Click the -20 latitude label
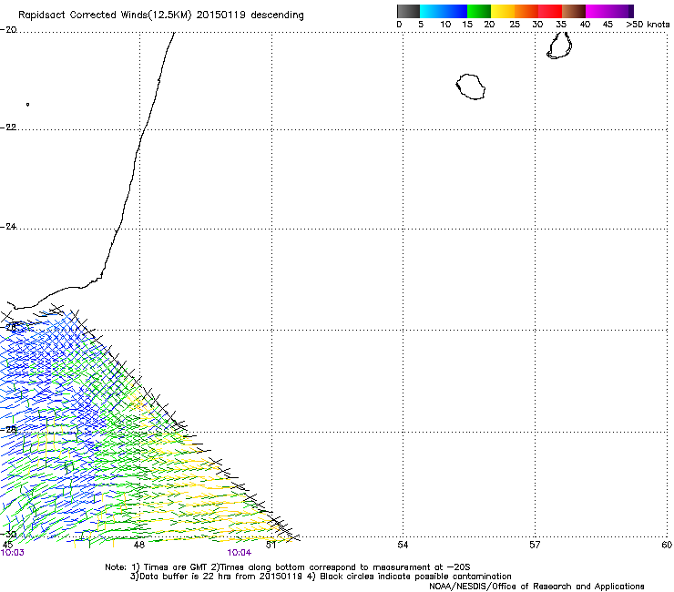 point(8,30)
